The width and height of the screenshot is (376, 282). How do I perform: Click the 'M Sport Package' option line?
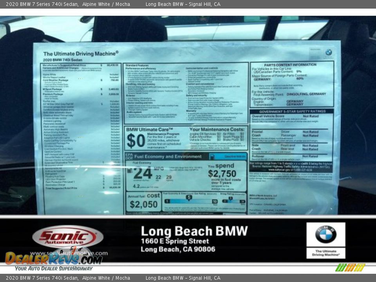pos(81,89)
